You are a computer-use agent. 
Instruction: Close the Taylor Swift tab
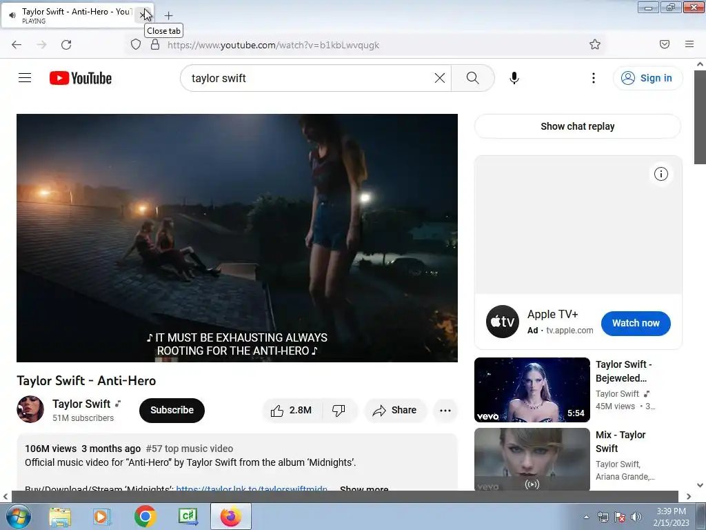142,15
